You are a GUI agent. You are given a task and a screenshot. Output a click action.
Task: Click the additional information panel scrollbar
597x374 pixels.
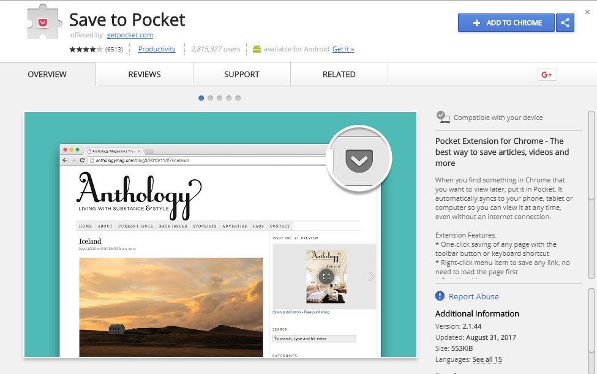coord(591,331)
